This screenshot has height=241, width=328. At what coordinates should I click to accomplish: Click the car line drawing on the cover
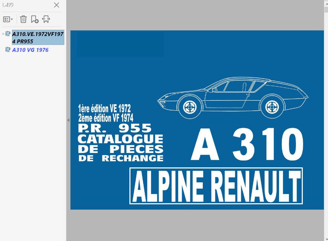pos(233,98)
